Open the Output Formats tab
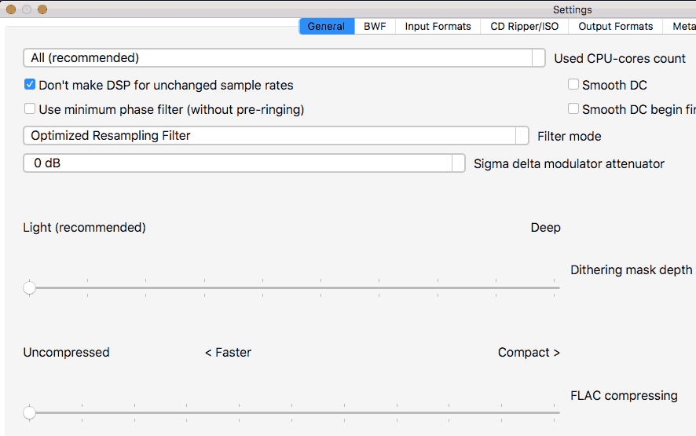This screenshot has height=436, width=696. tap(615, 26)
